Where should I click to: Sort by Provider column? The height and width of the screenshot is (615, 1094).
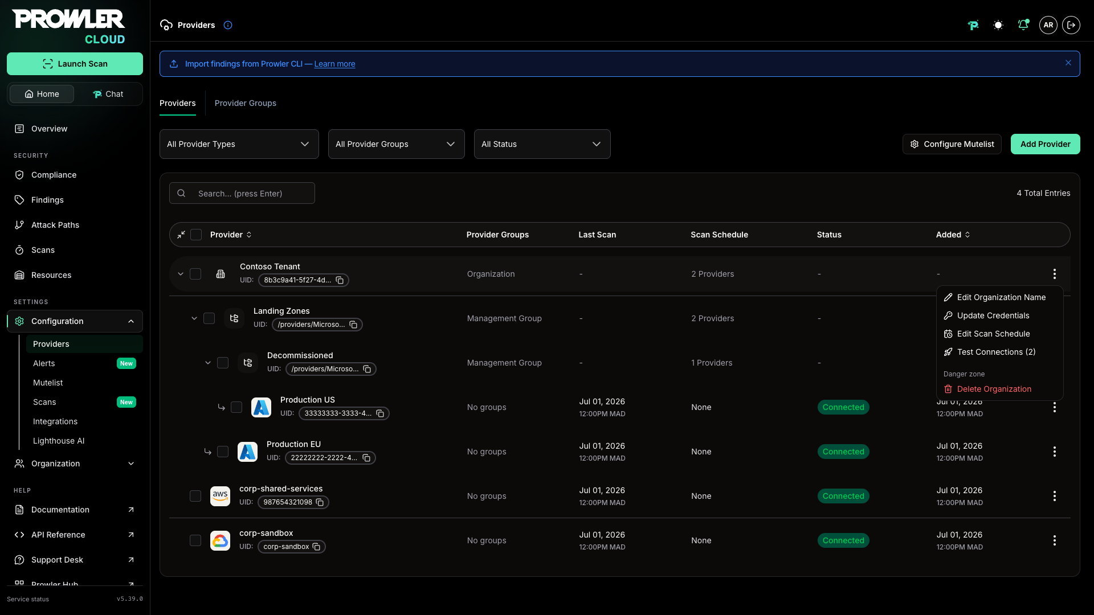tap(231, 235)
